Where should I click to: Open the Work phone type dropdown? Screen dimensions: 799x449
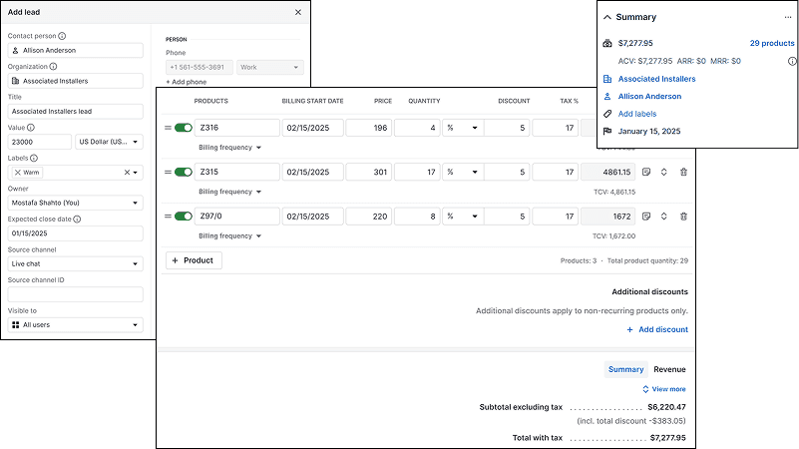point(270,67)
